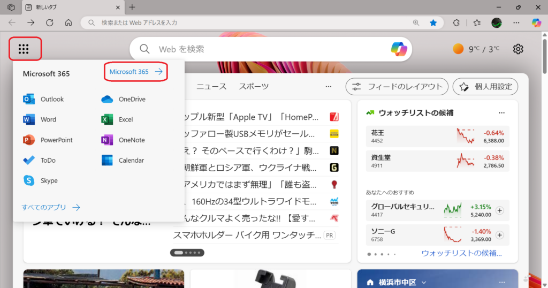Open ウォッチリストの候補... link at bottom

coord(462,253)
